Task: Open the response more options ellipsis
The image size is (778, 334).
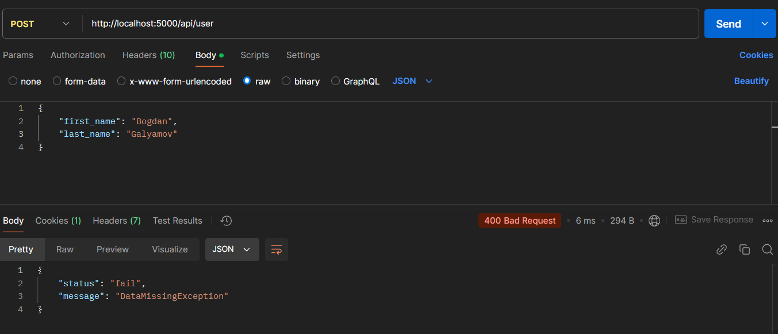Action: [767, 220]
